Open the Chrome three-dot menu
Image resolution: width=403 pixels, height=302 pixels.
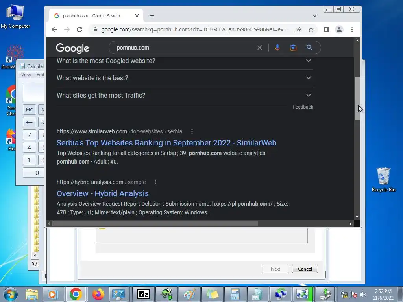click(x=352, y=29)
